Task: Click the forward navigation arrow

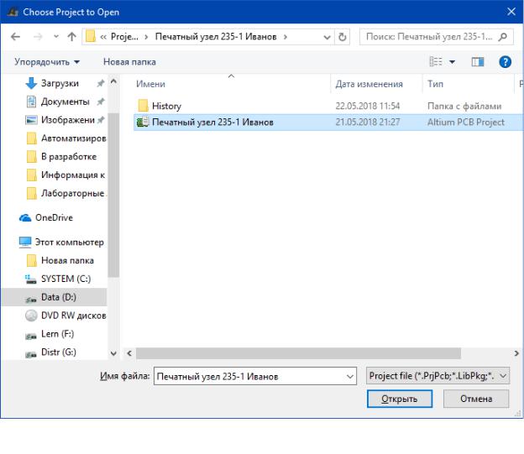Action: click(38, 37)
